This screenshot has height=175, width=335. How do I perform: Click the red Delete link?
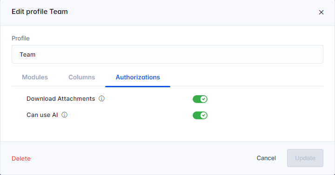click(21, 158)
